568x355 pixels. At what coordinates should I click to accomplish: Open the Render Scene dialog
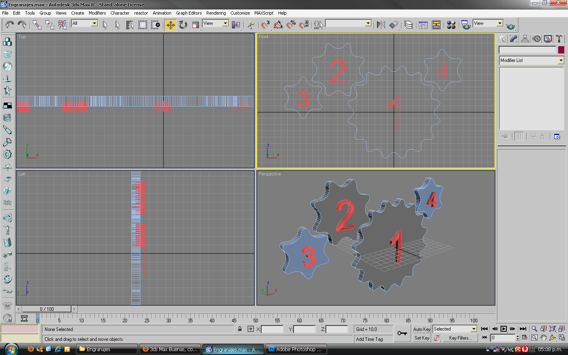click(x=466, y=25)
